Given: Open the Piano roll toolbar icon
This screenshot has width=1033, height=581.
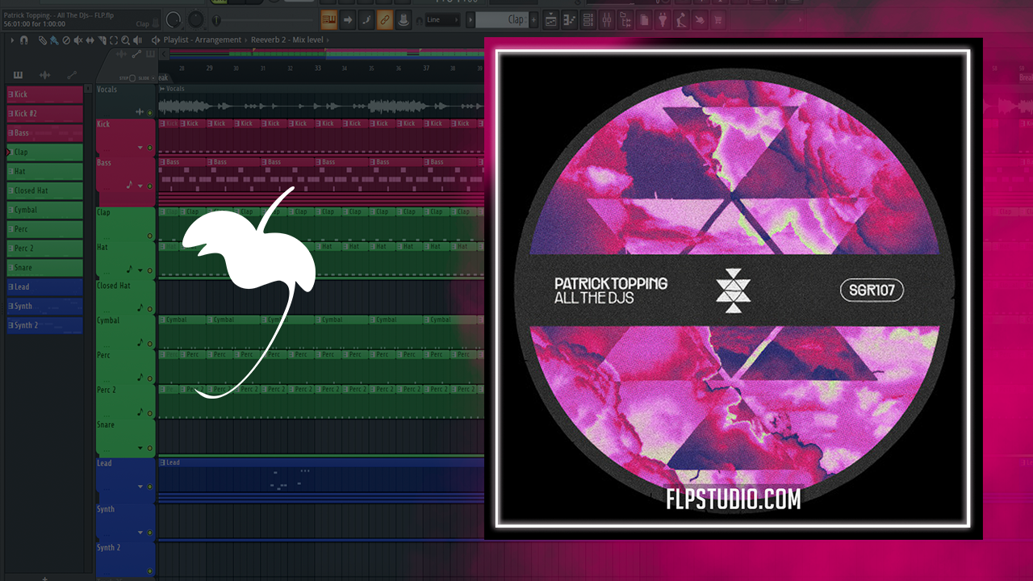Looking at the screenshot, I should tap(570, 20).
